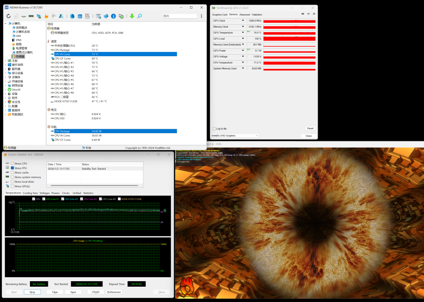
Task: Uncheck the Stress FPU checkbox
Action: (x=13, y=168)
